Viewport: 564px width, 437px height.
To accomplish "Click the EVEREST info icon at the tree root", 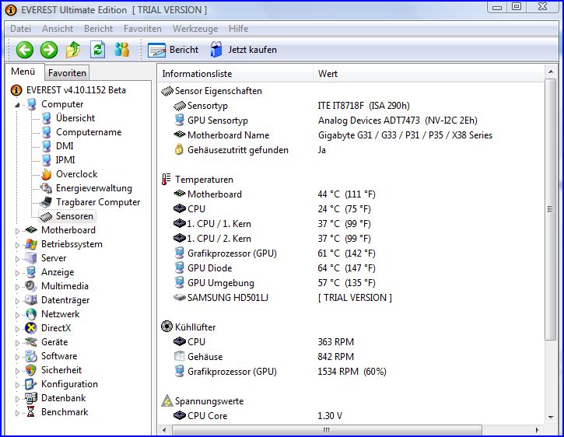I will [x=16, y=90].
